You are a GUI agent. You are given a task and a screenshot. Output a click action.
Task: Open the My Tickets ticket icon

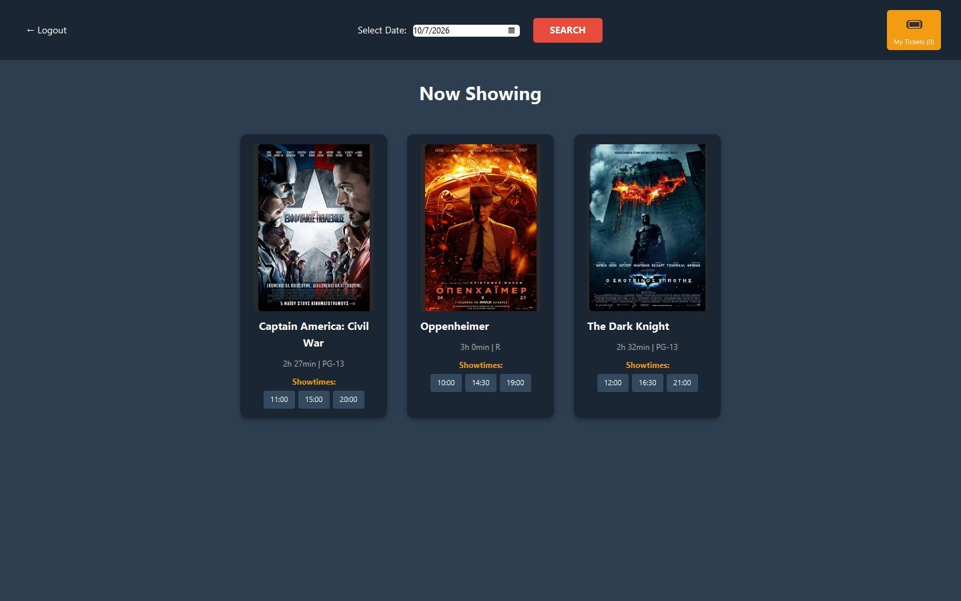tap(914, 25)
